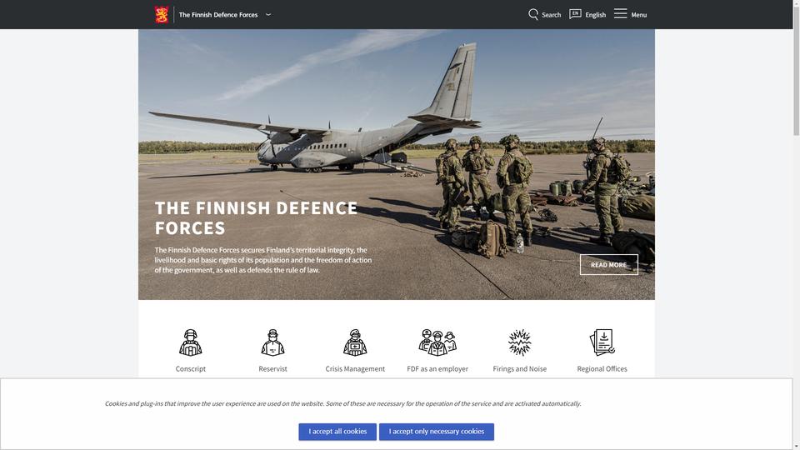Screen dimensions: 800x450
Task: Open the English language selector
Action: (x=595, y=15)
